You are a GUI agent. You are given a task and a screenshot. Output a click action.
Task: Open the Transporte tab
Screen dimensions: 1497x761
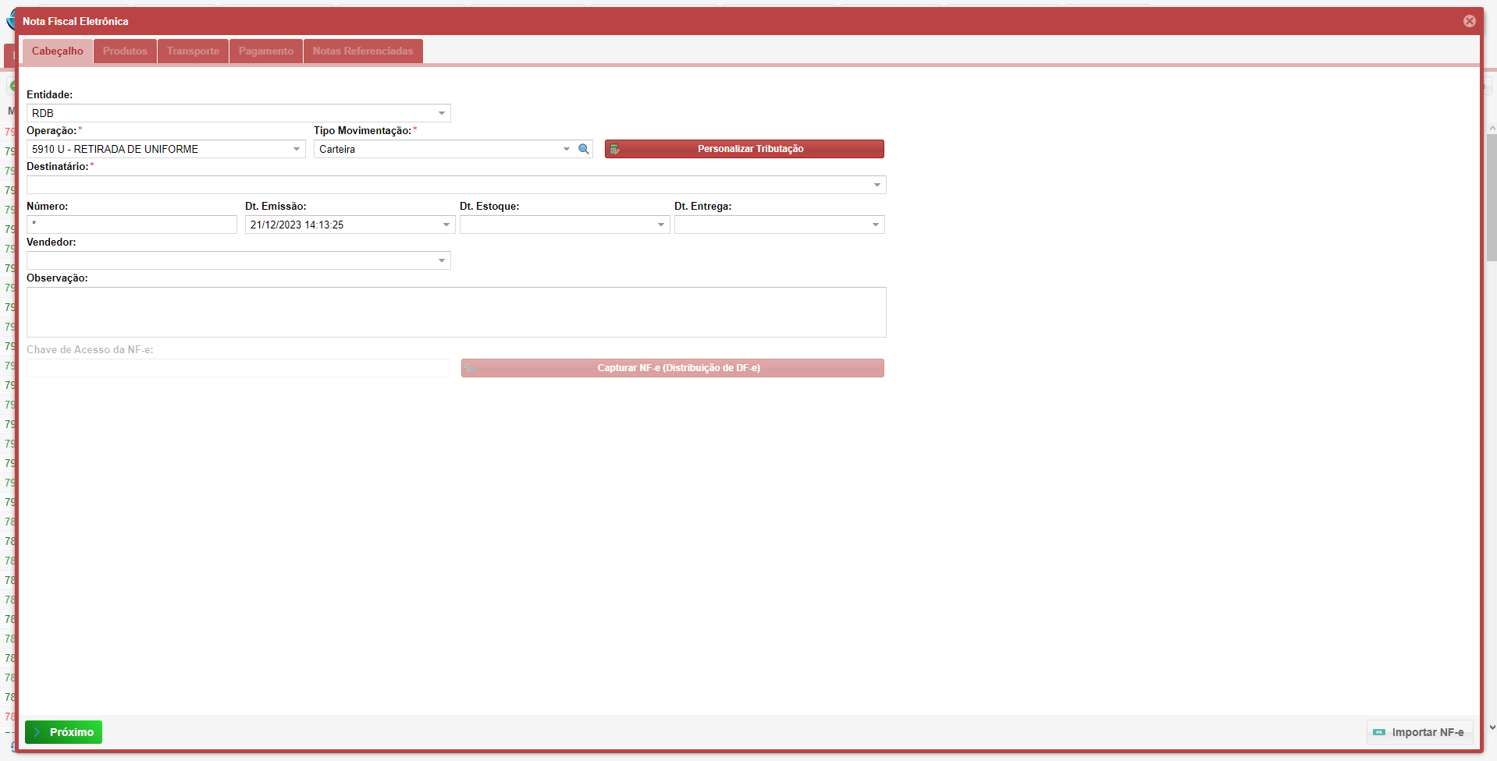193,51
